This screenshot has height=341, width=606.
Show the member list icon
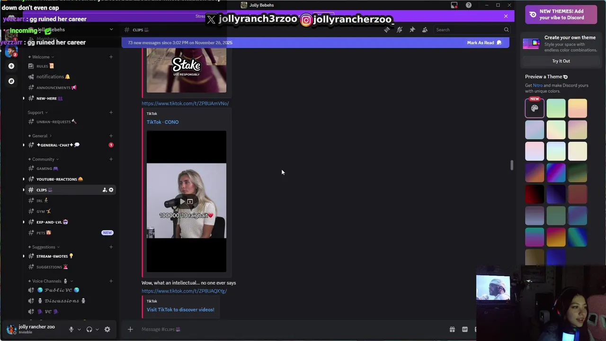point(425,30)
